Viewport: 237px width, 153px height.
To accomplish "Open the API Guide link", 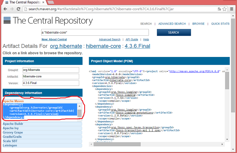I will [132, 39].
